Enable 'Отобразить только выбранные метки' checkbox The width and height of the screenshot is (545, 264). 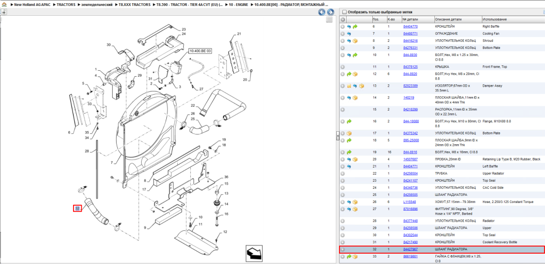344,11
